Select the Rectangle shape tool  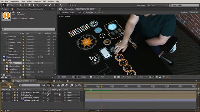(29, 5)
